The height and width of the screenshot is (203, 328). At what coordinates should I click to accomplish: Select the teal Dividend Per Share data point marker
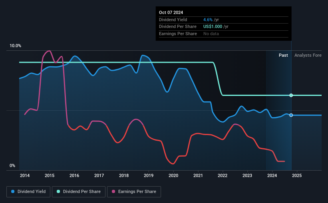tap(291, 95)
